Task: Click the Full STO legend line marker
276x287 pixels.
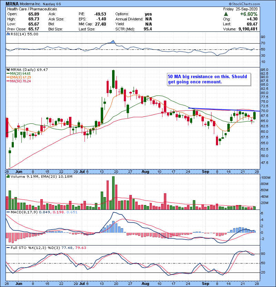Action: [x=8, y=248]
